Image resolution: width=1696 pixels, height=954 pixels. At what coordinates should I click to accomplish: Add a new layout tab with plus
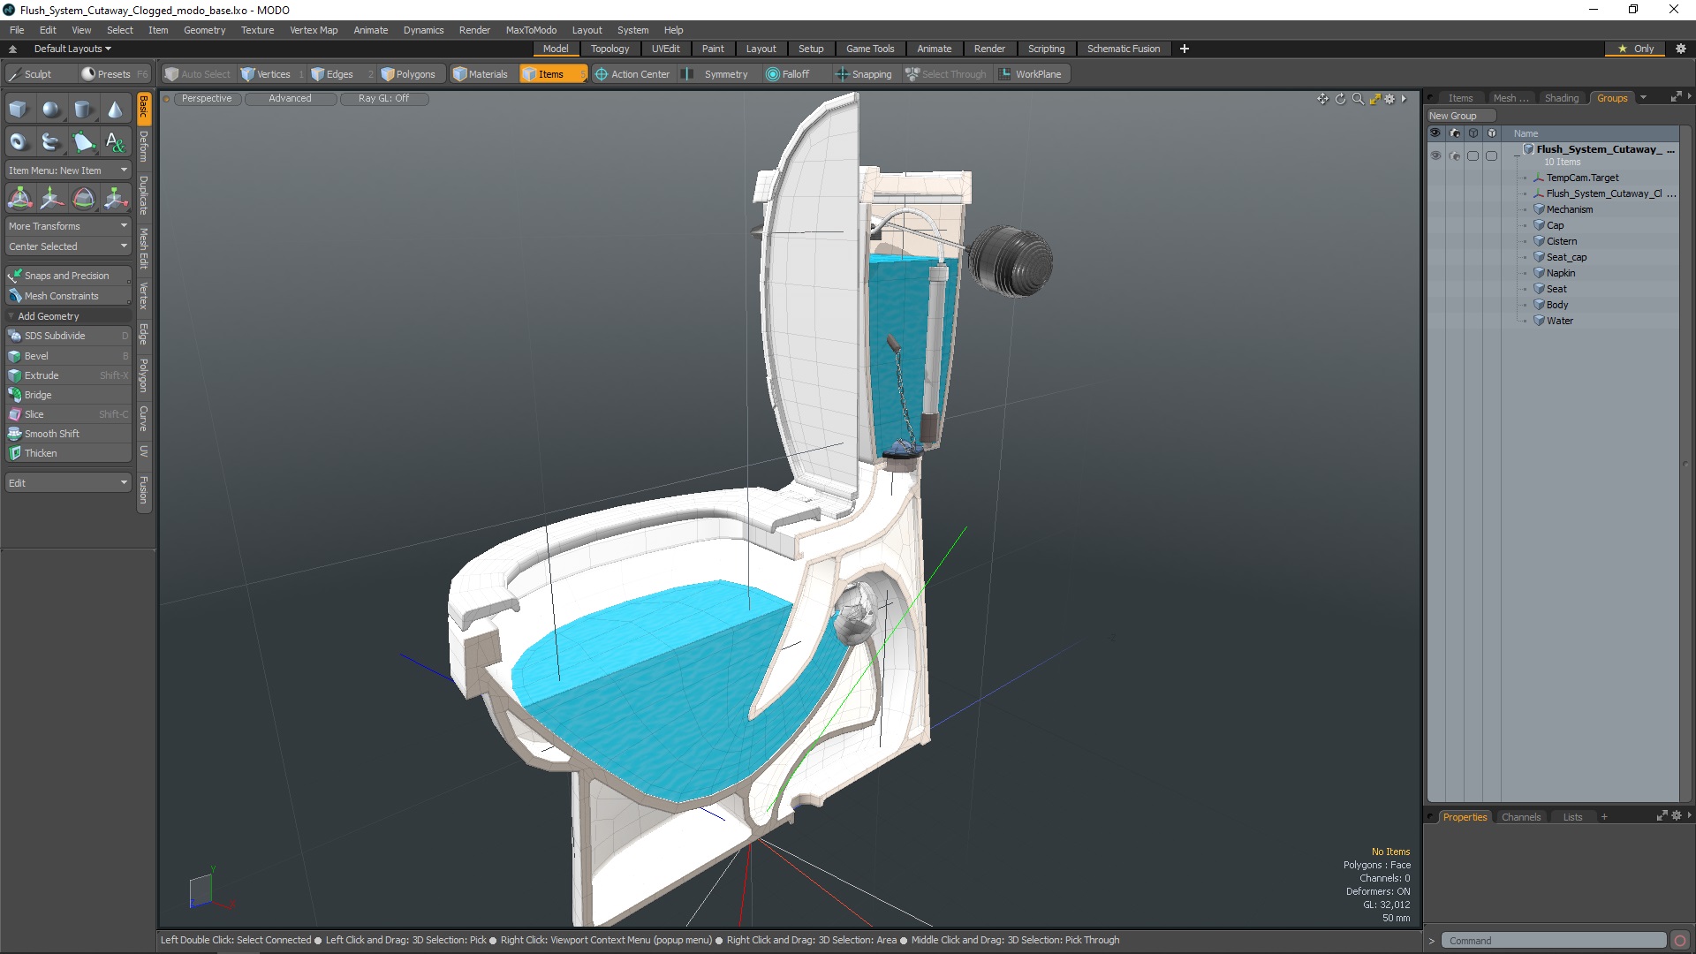pyautogui.click(x=1184, y=49)
